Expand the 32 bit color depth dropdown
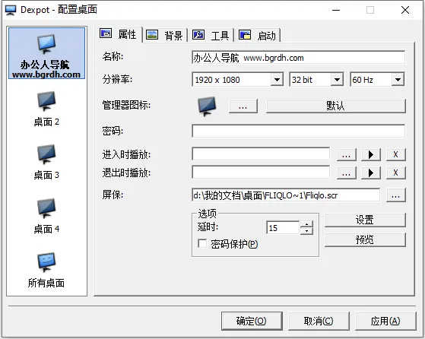425x339 pixels. point(337,80)
